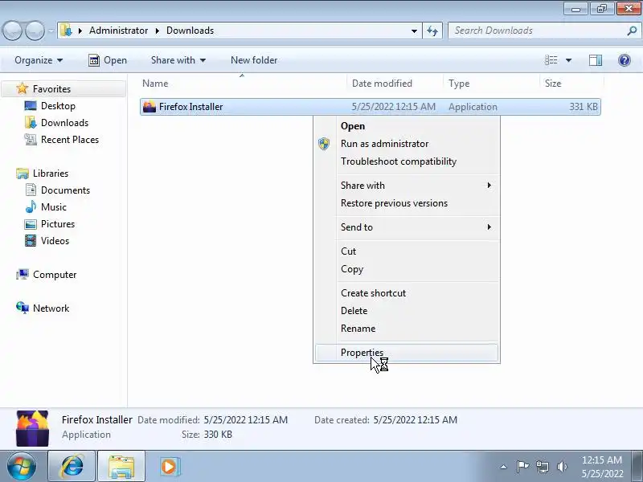Select Favorites in navigation pane
This screenshot has width=643, height=482.
51,89
